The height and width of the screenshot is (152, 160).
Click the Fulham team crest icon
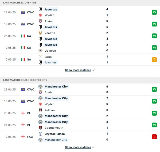click(x=40, y=110)
